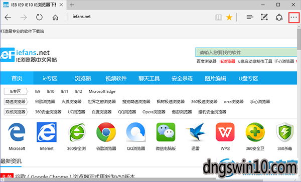
Task: Close the IE8 IE9 IE10 tab
Action: [61, 5]
